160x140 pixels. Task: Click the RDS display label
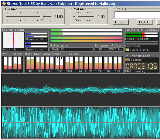coord(135,71)
